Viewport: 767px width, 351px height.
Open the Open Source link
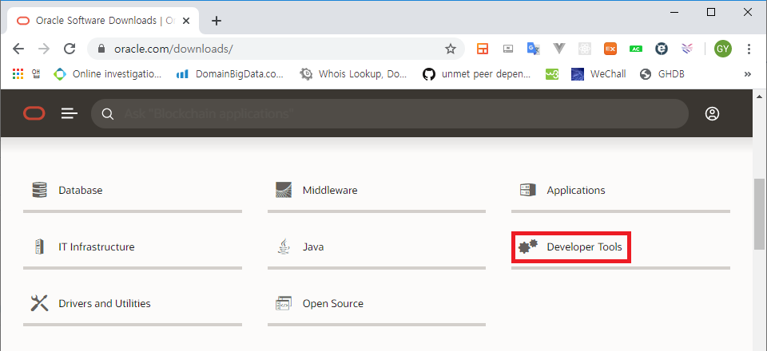[x=333, y=303]
